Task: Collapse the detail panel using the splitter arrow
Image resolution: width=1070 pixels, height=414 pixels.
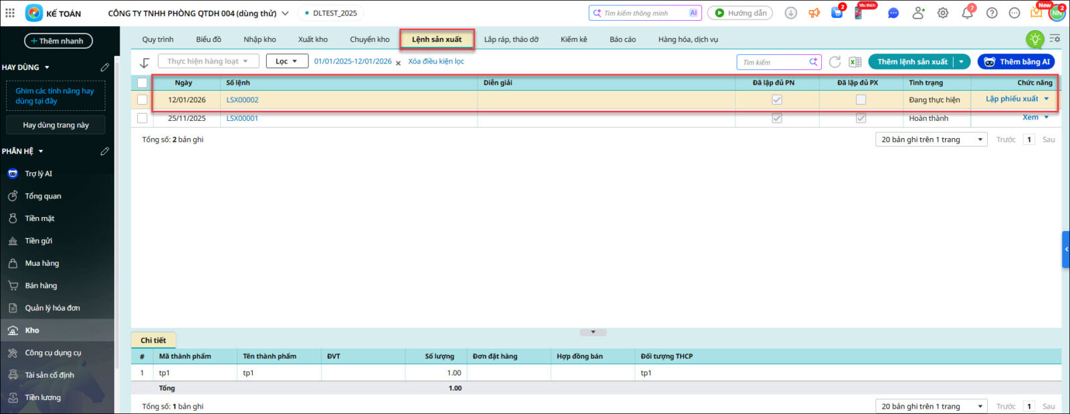Action: pos(593,332)
